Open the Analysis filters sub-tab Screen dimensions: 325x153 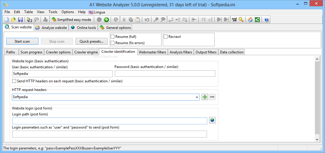coord(181,52)
